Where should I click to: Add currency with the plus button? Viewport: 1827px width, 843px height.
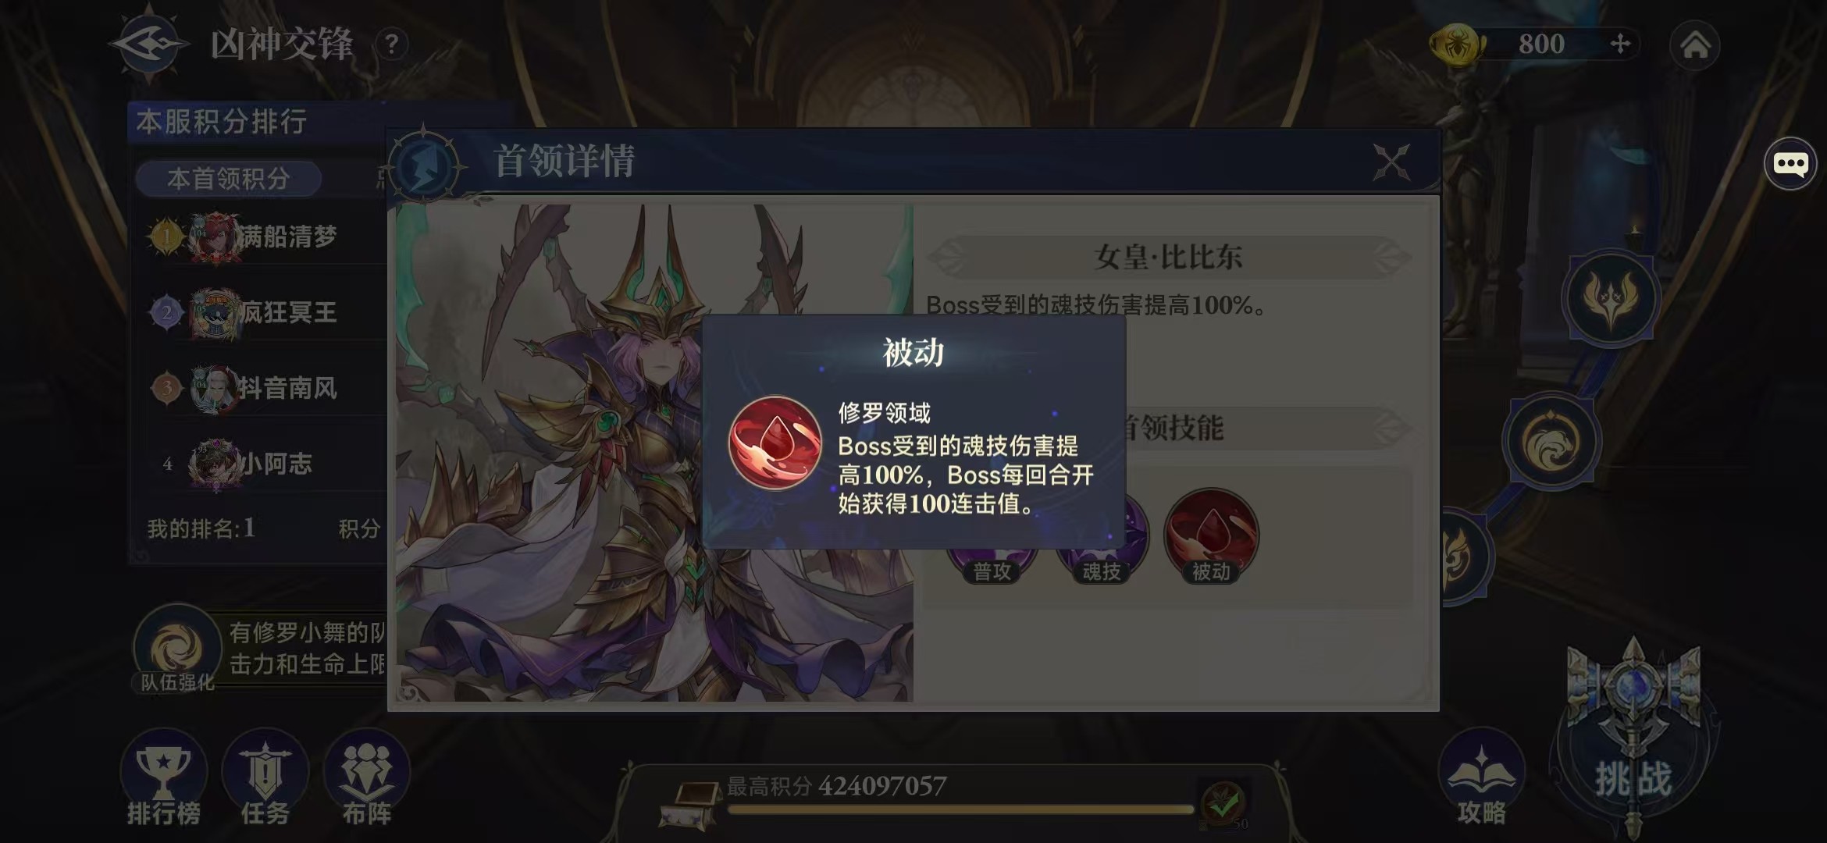1620,44
